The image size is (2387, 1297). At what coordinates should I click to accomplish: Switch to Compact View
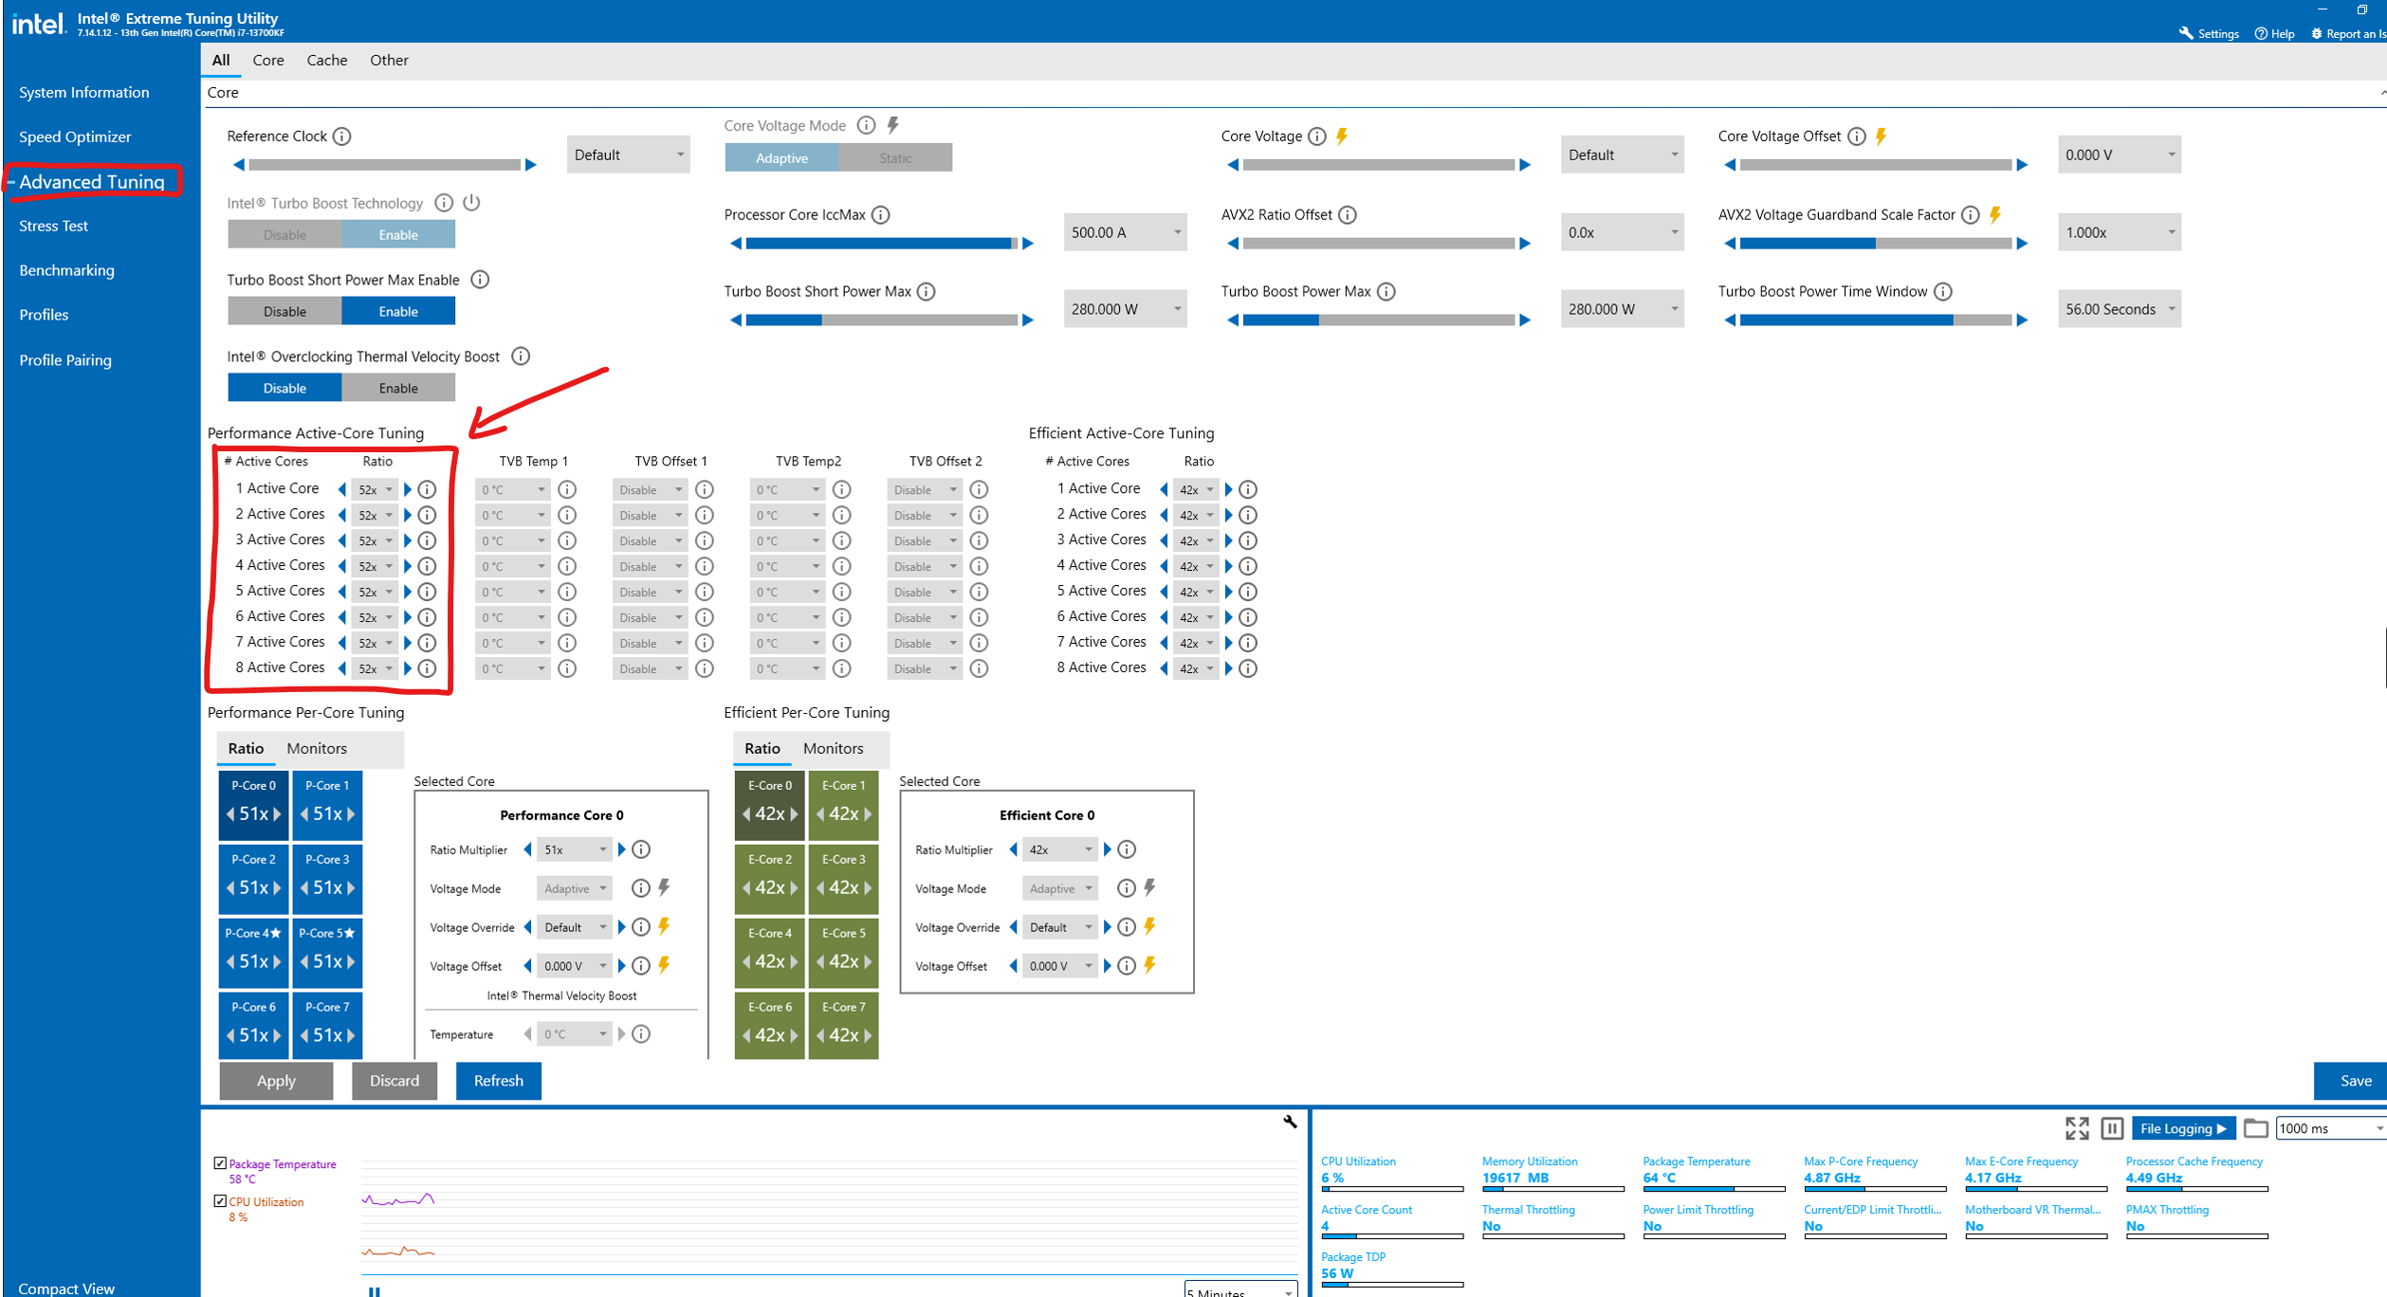pos(66,1288)
